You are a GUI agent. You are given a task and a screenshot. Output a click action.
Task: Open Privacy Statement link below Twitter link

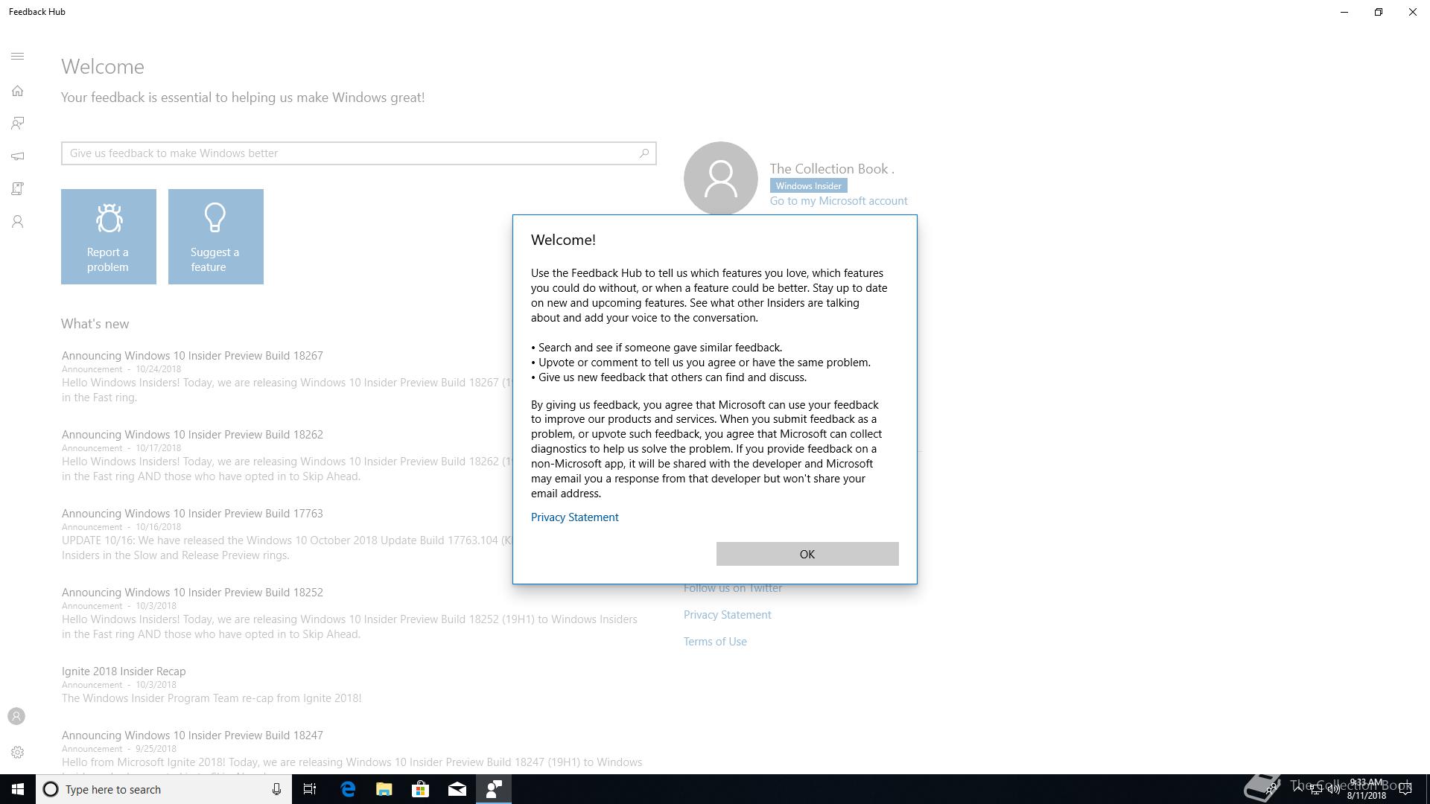click(x=728, y=615)
